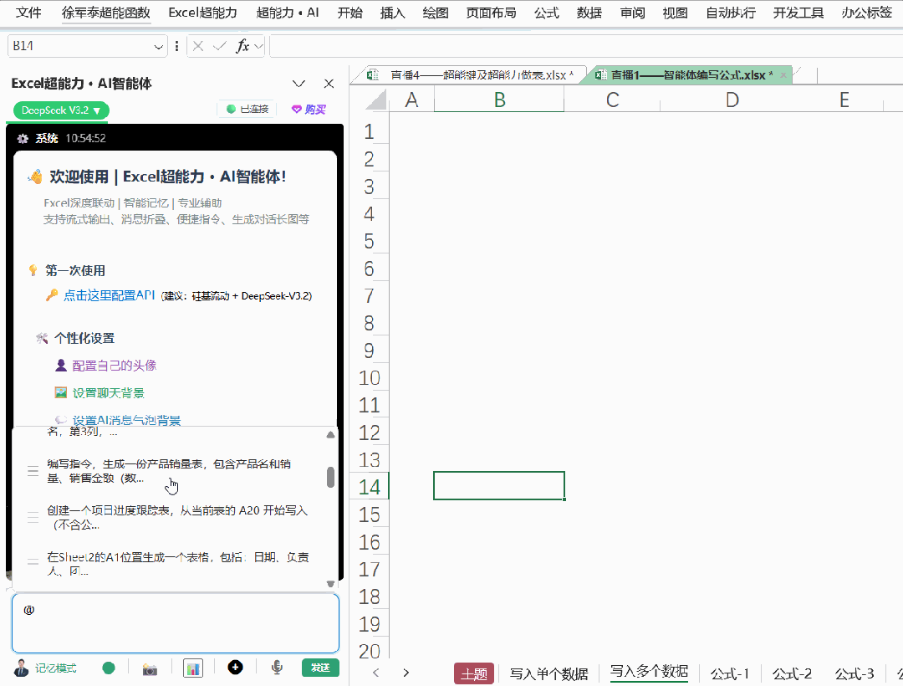Open the Excel超能力 ribbon tab
Image resolution: width=903 pixels, height=686 pixels.
point(202,13)
